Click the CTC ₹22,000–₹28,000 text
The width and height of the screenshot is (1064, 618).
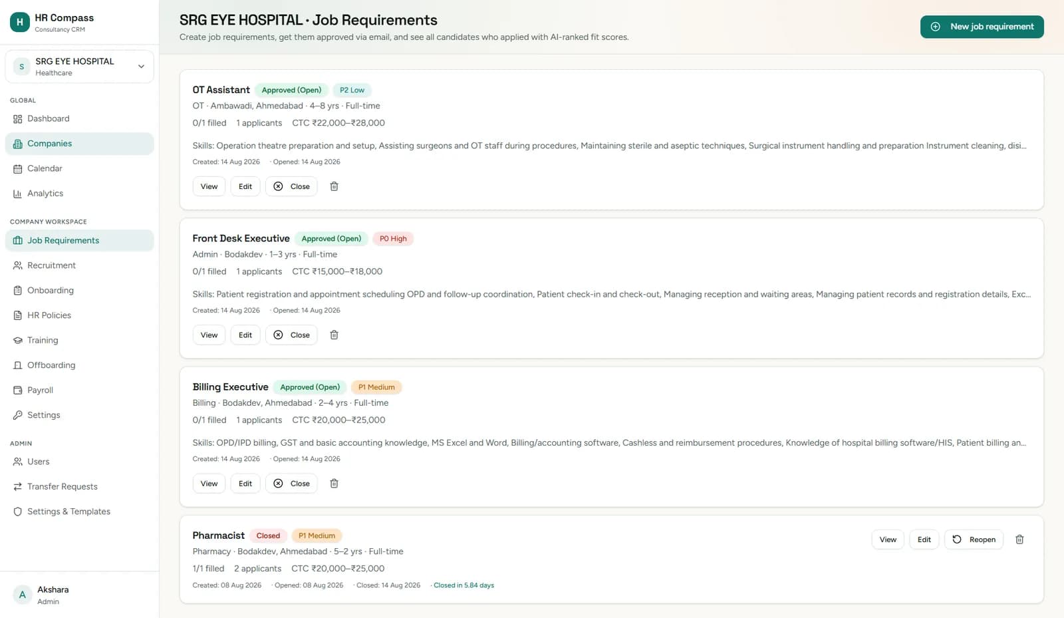[x=338, y=123]
